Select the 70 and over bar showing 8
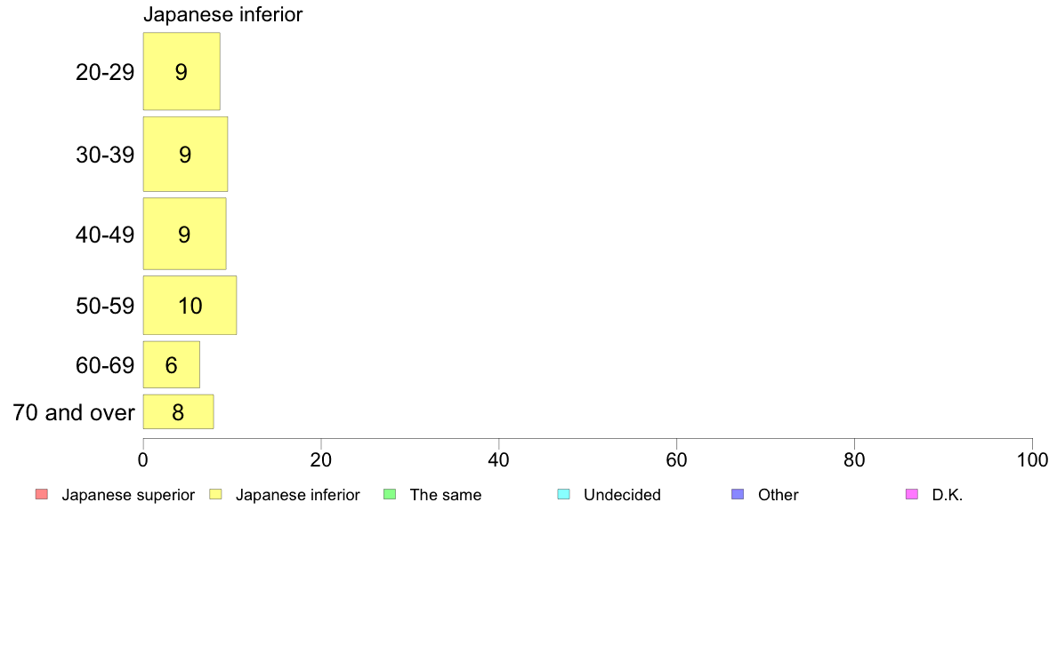This screenshot has height=654, width=1057. click(x=179, y=411)
